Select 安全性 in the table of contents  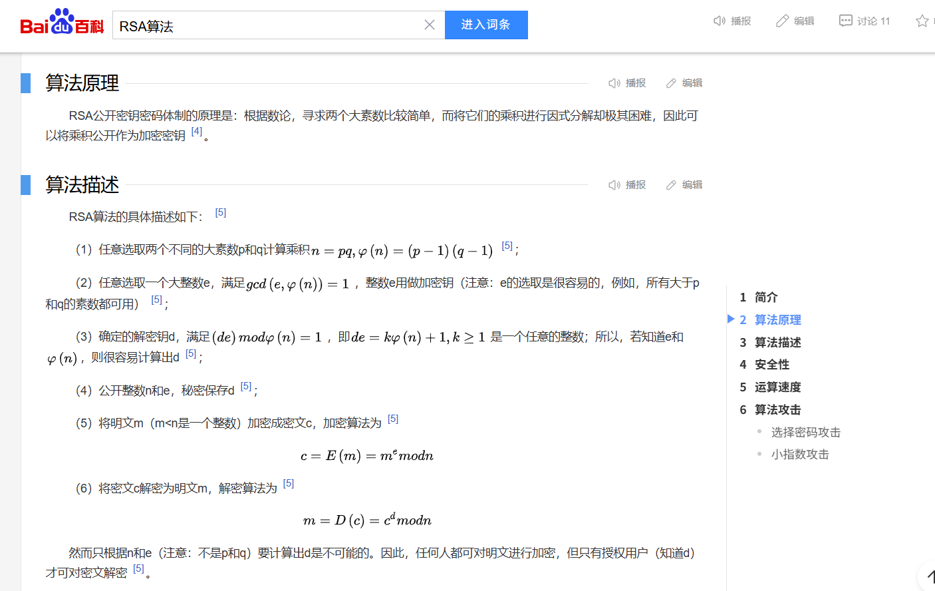pyautogui.click(x=772, y=364)
